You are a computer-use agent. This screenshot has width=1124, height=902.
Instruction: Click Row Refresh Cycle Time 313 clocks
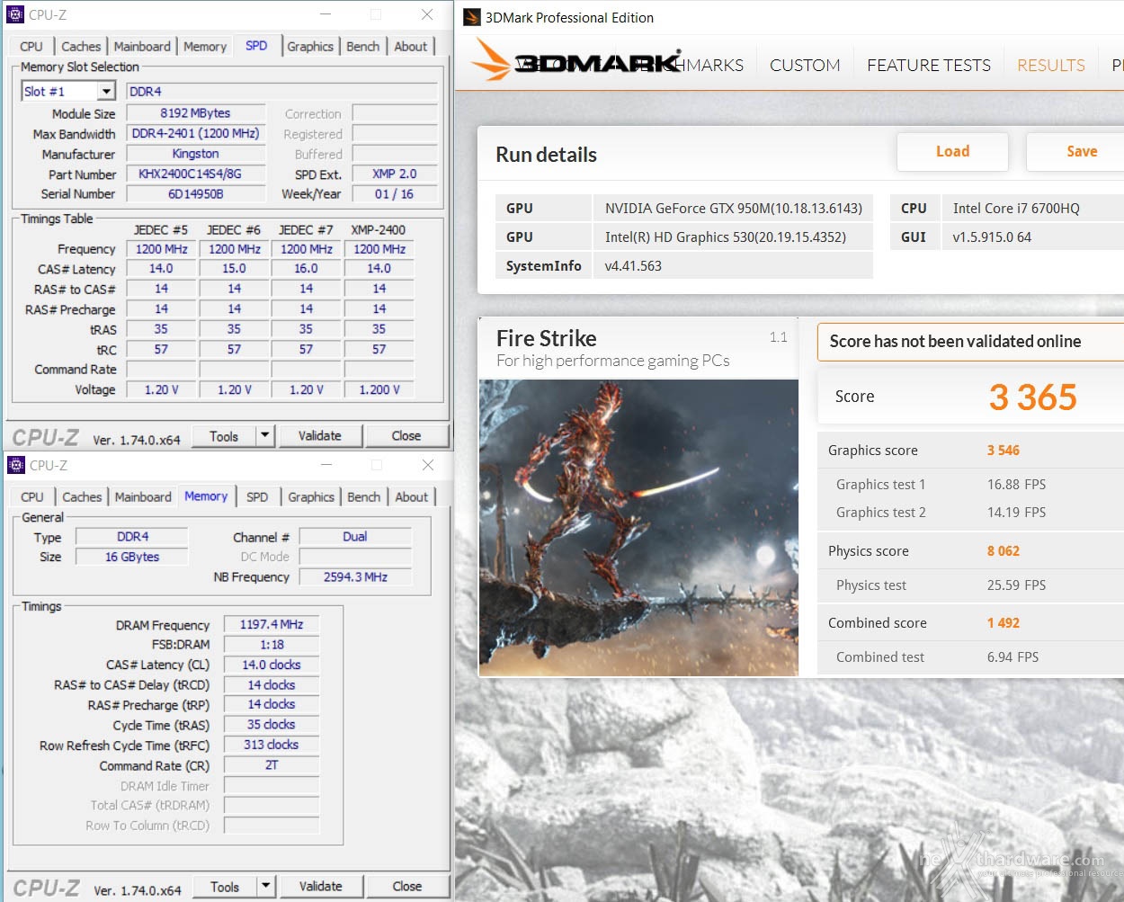click(272, 745)
